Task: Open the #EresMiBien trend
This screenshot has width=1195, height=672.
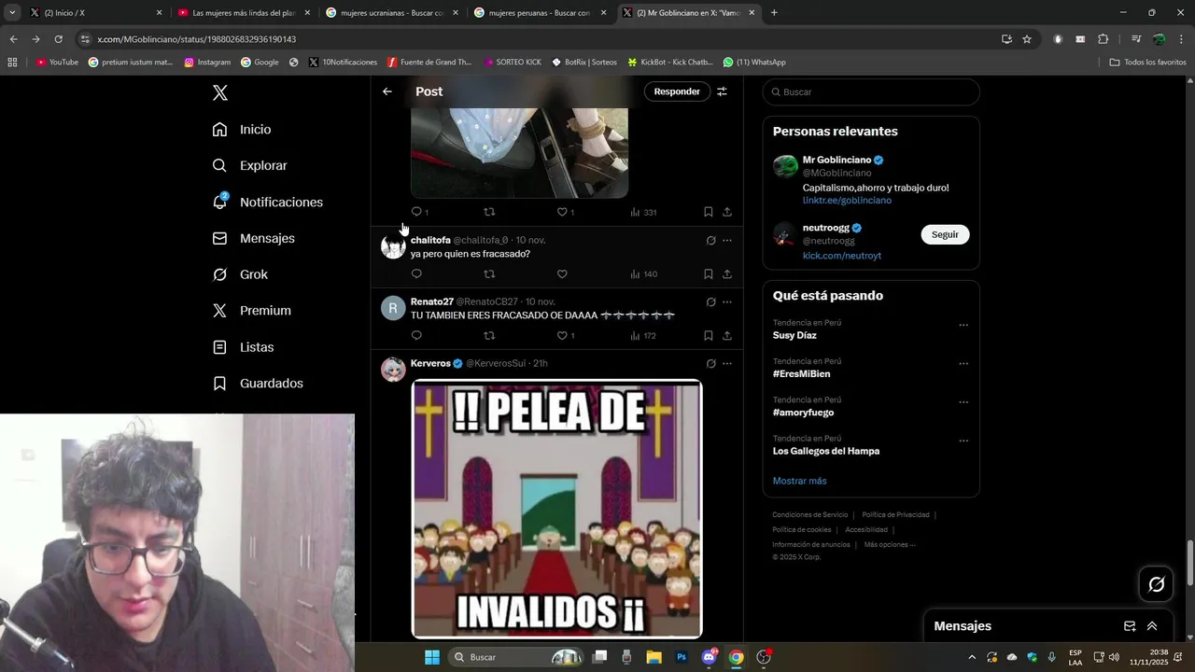Action: click(x=801, y=374)
